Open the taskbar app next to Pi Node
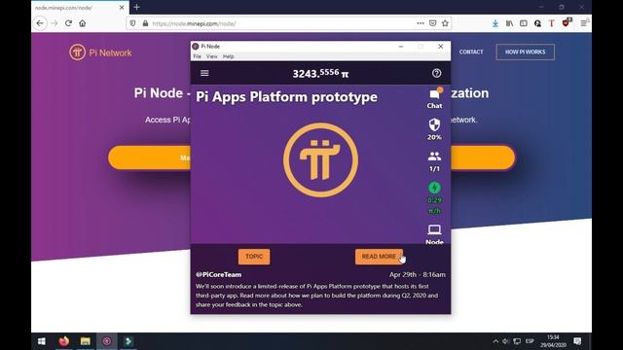The width and height of the screenshot is (623, 350). (128, 341)
